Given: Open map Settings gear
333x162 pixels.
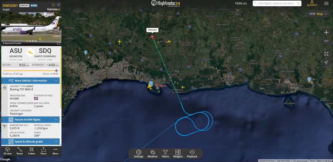Looking at the screenshot, I should click(x=139, y=154).
